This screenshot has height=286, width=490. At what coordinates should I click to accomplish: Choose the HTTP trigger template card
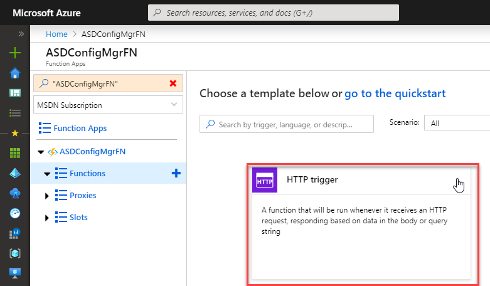361,223
